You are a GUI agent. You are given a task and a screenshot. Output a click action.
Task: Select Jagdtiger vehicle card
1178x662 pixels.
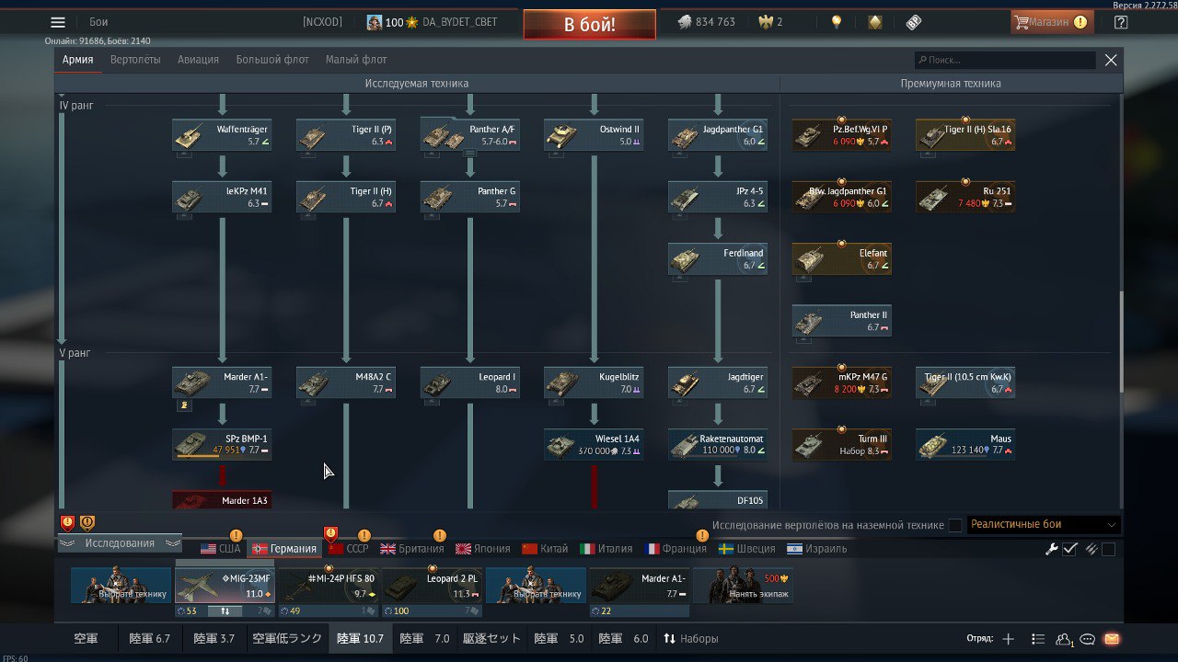click(718, 382)
